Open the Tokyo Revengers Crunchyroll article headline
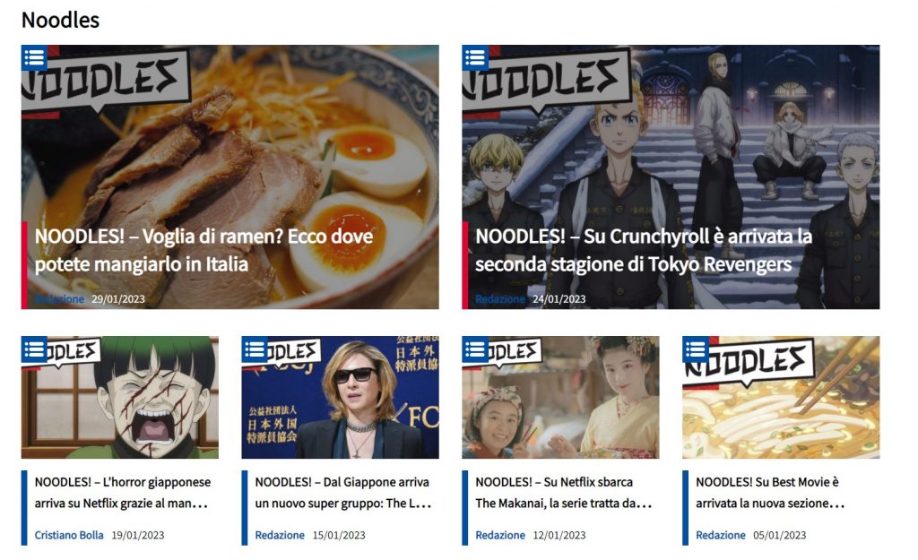This screenshot has height=560, width=918. (644, 250)
